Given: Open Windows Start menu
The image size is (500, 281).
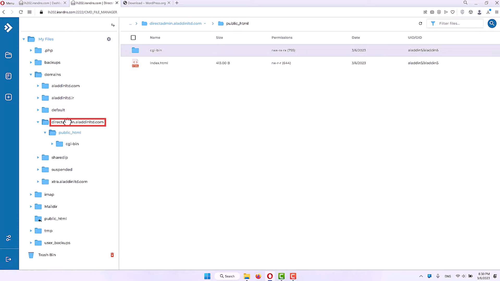Looking at the screenshot, I should [207, 276].
